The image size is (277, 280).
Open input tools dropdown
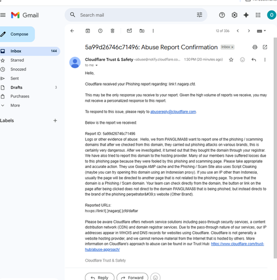(261, 31)
